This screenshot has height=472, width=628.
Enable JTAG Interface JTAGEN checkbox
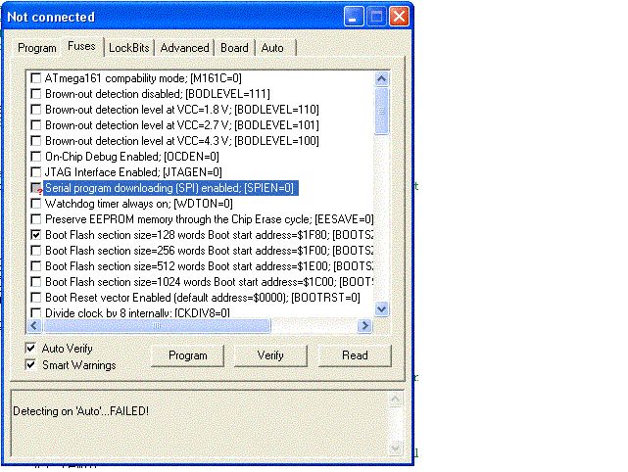coord(36,172)
